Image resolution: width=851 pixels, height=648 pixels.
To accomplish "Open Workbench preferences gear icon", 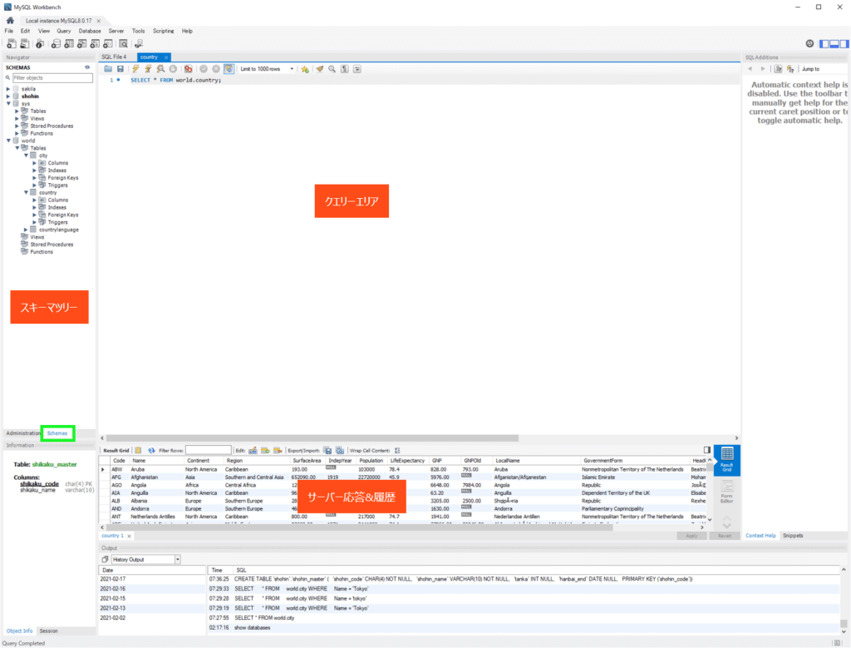I will tap(809, 43).
